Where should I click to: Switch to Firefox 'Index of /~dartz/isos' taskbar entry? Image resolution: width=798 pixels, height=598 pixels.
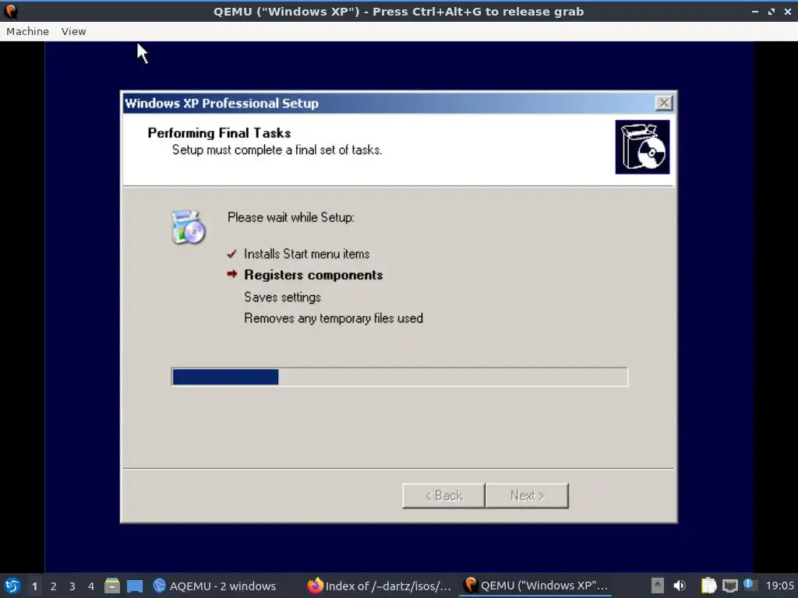[380, 586]
